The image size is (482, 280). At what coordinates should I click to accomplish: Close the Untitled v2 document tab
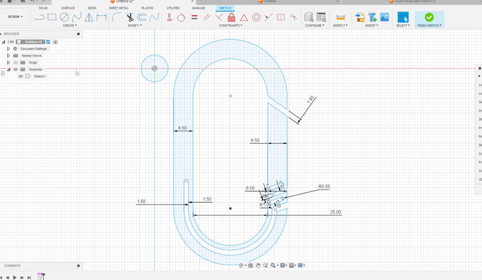(192, 2)
